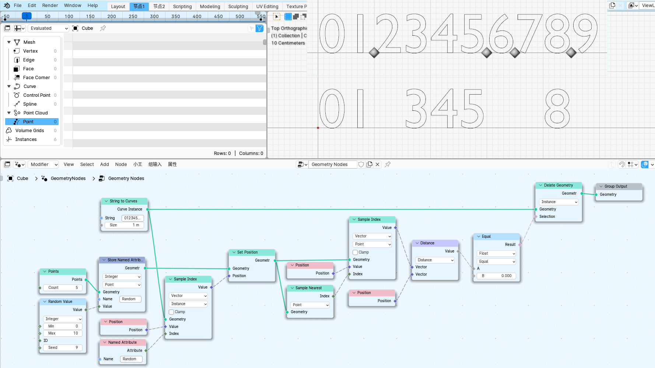This screenshot has height=368, width=655.
Task: Click the fake user shield icon
Action: (361, 164)
